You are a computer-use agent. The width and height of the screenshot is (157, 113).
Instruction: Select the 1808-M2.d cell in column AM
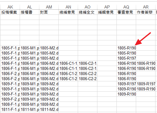point(49,104)
